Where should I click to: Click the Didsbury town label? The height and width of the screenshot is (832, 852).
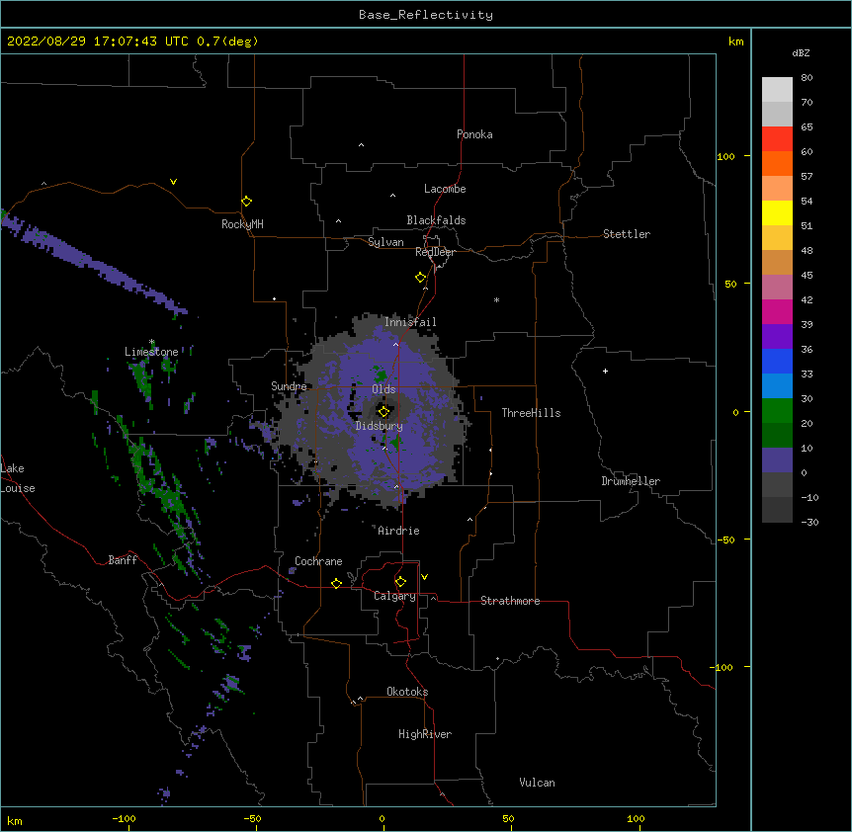point(380,426)
